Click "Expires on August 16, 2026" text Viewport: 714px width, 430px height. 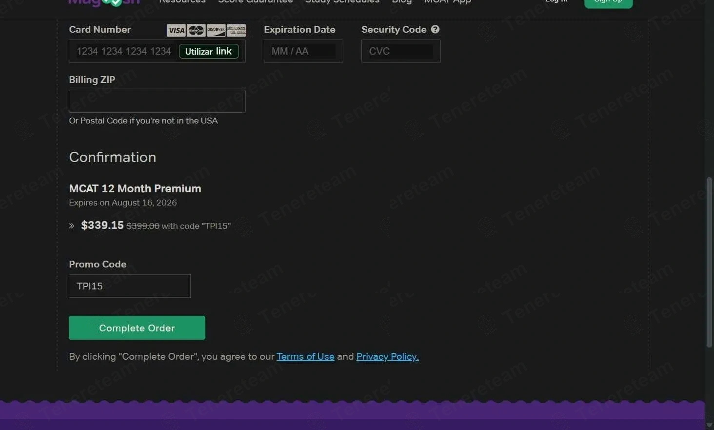point(123,203)
